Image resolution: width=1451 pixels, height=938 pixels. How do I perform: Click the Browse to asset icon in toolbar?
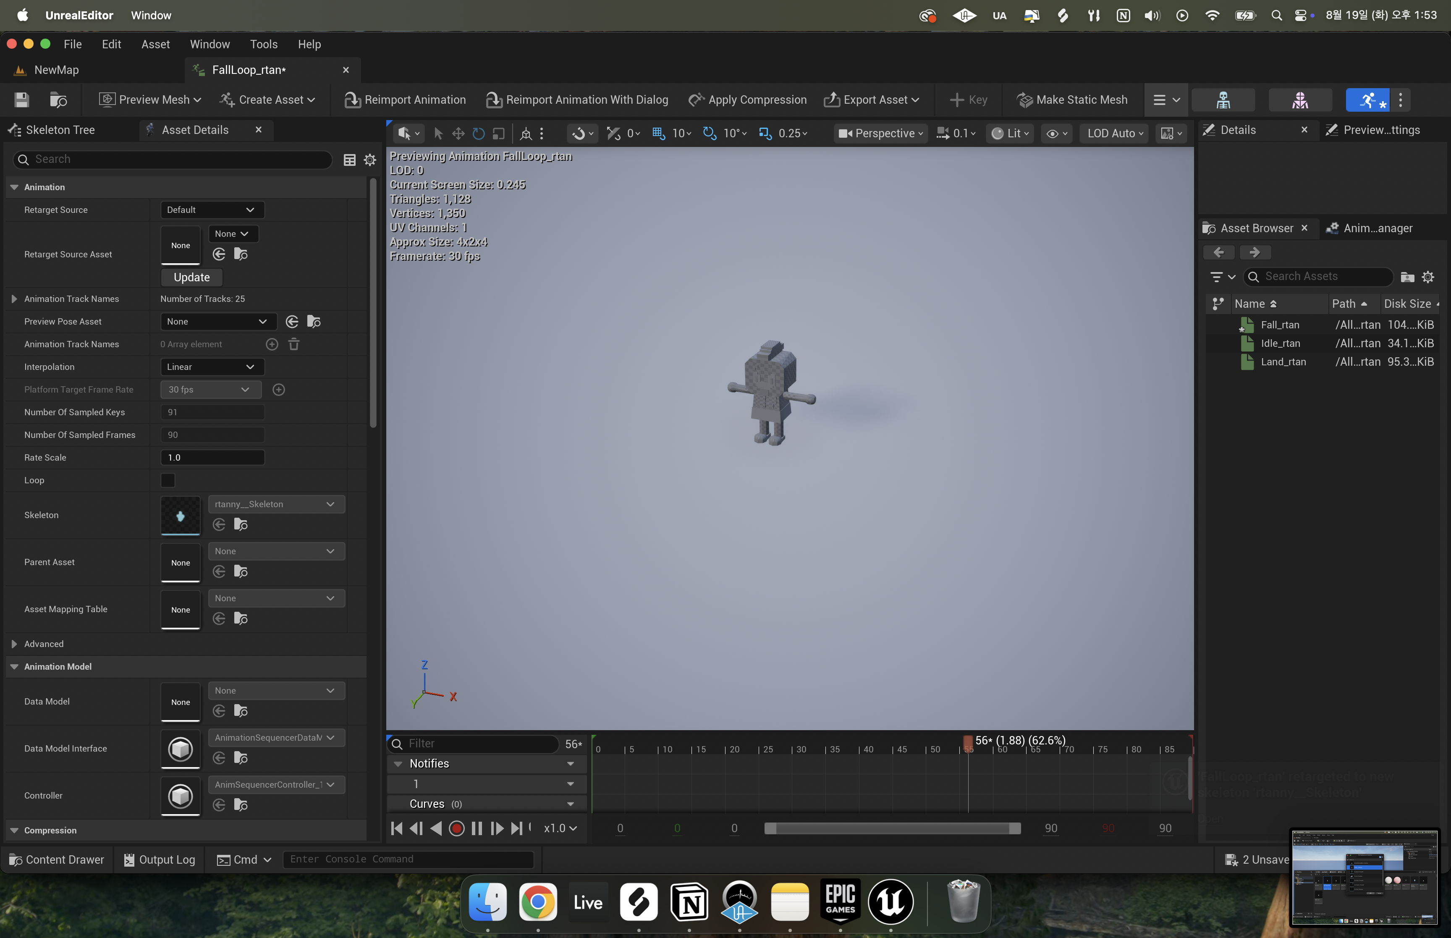pos(58,100)
